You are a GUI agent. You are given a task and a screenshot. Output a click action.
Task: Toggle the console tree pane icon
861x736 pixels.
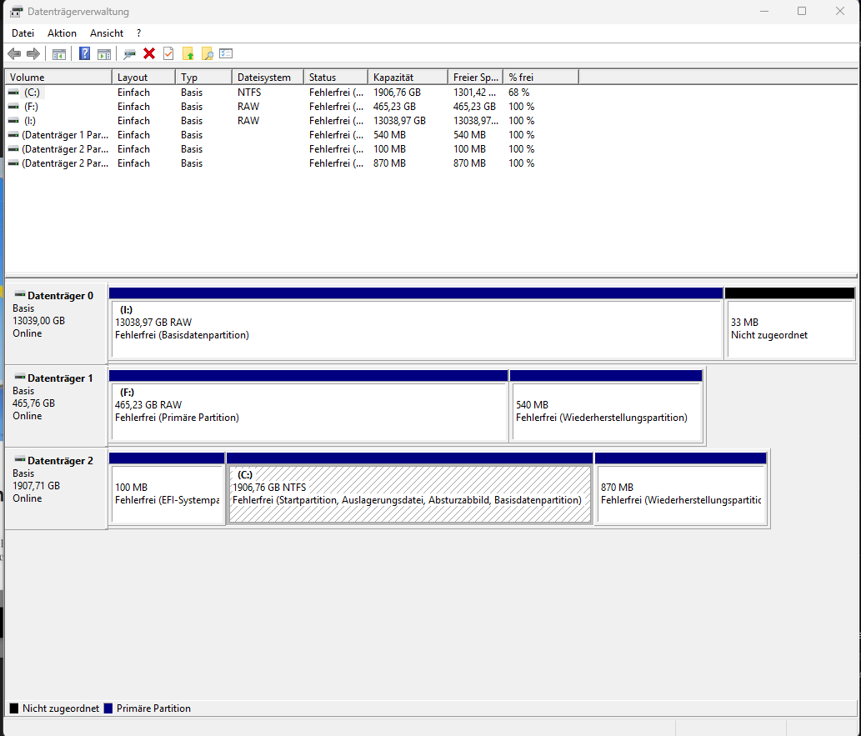(58, 54)
